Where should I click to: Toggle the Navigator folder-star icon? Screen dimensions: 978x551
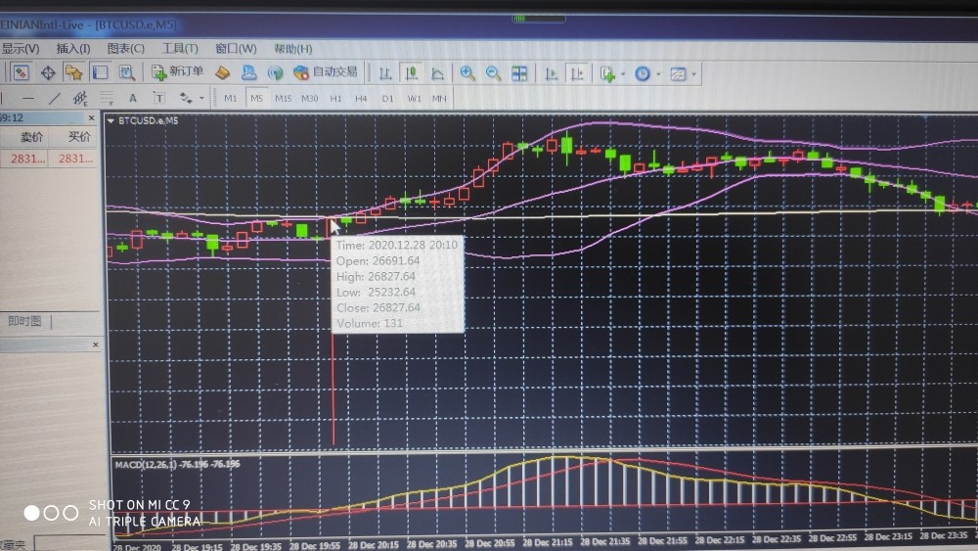(73, 73)
